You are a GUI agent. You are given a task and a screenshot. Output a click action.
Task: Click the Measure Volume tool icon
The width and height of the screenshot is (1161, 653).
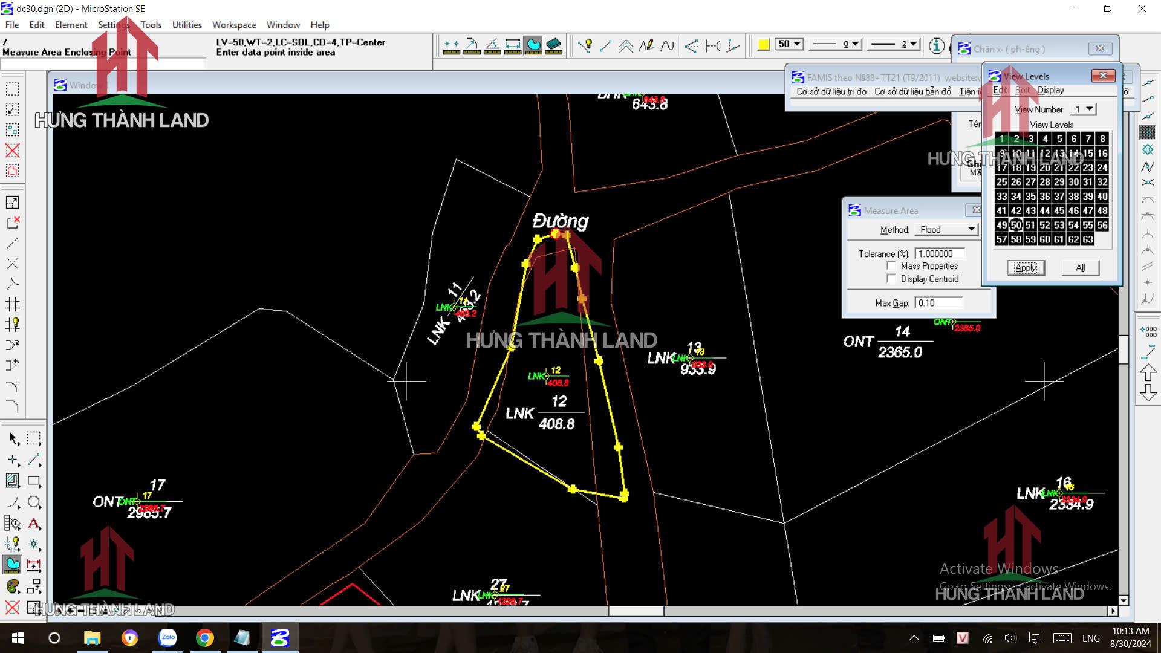553,45
